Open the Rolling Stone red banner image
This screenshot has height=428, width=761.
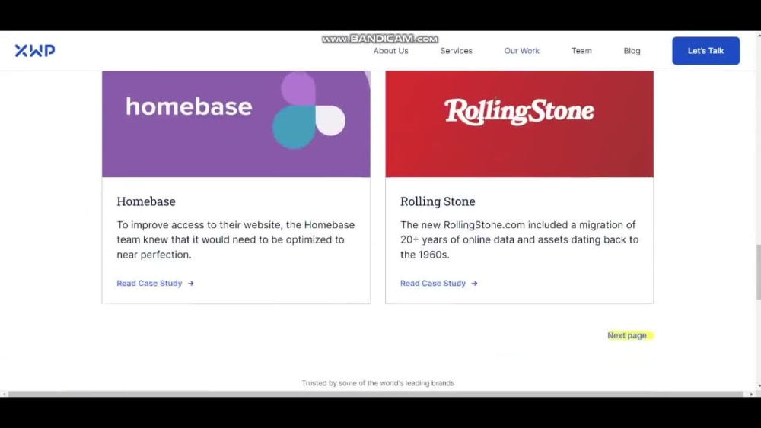tap(519, 124)
